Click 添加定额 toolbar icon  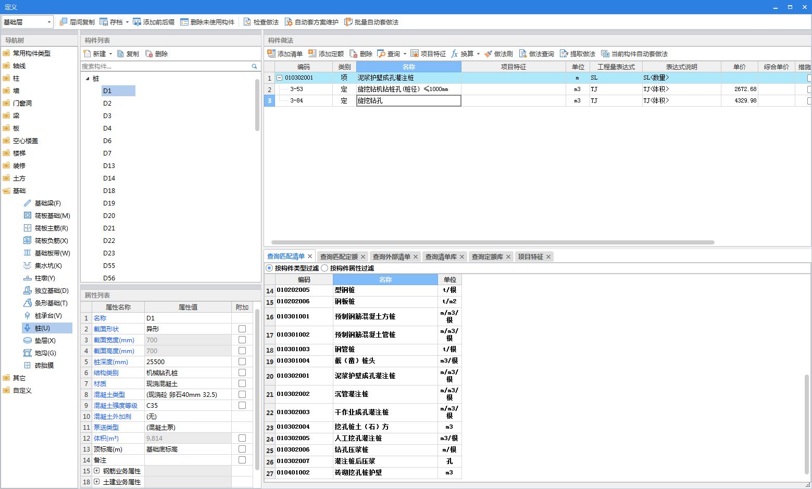tap(313, 54)
